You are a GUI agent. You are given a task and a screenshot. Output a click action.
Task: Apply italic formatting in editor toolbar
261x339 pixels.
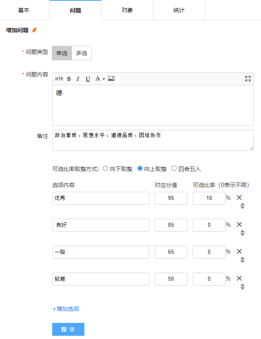[78, 79]
